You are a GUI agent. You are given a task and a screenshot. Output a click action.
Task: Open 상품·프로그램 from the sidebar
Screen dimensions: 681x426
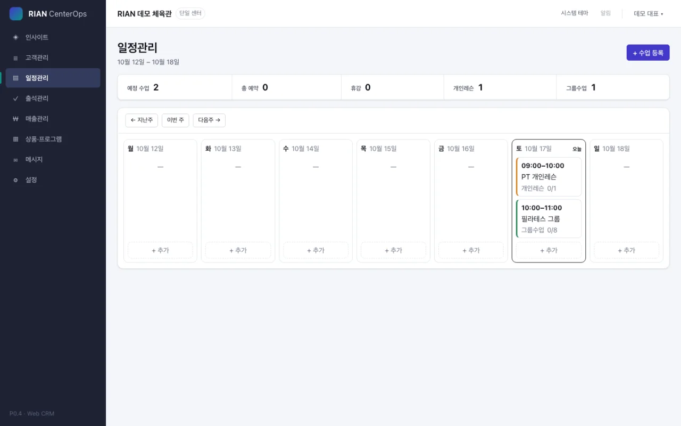click(x=53, y=139)
